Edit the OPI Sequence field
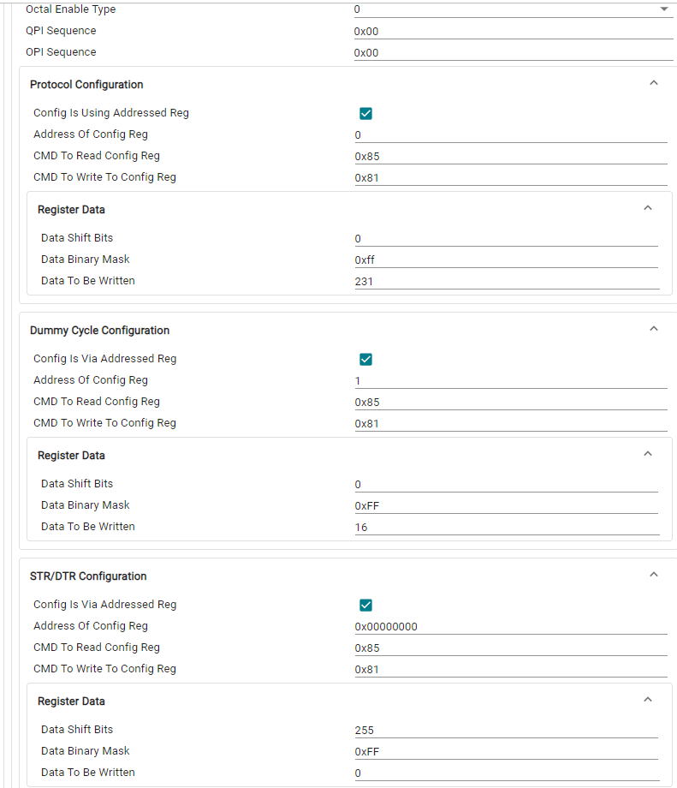This screenshot has width=677, height=788. click(514, 53)
